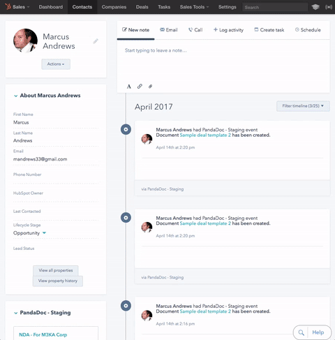Open the Academy graduation cap icon
Viewport: 335px width, 340px height.
315,7
